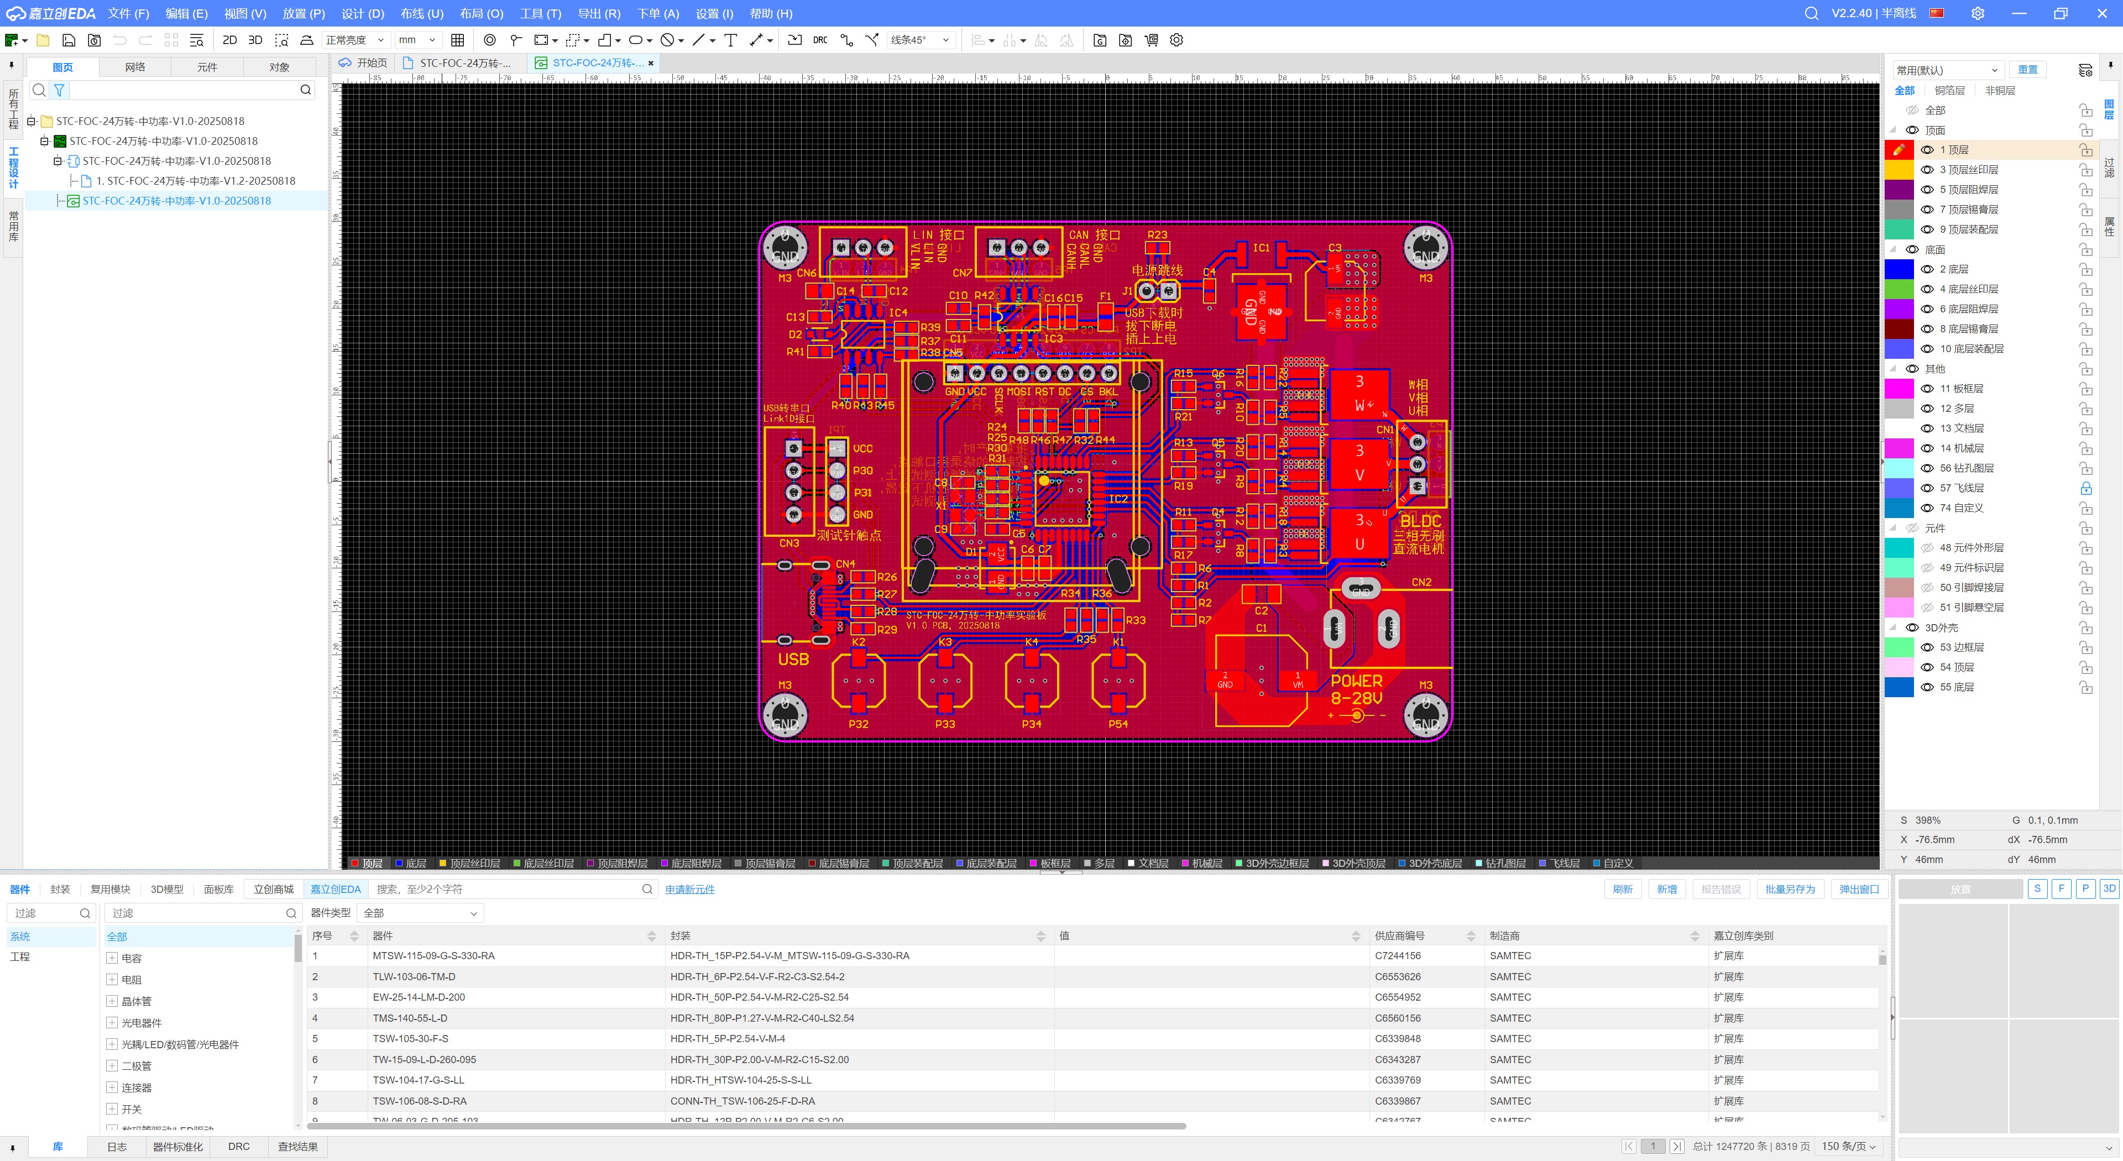Screen dimensions: 2123x1161
Task: Open the title bar search icon
Action: click(1811, 13)
